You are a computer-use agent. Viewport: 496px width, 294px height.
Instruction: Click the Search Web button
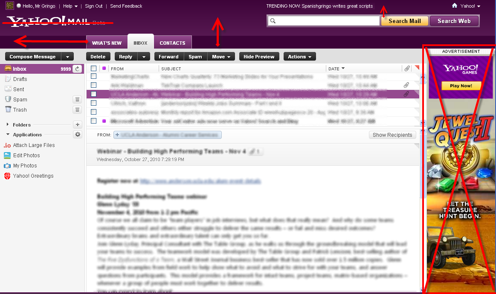tap(454, 21)
